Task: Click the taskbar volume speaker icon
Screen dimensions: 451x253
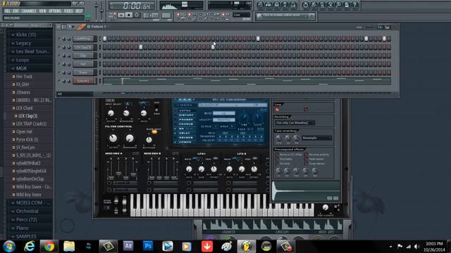Action: pos(416,247)
